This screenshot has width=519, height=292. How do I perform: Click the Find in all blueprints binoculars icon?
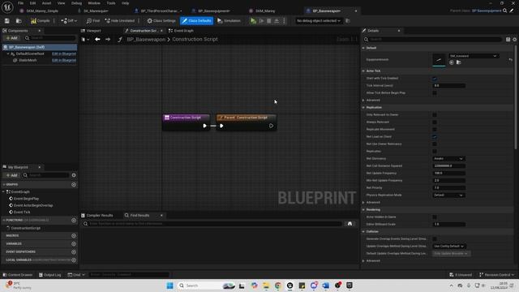(x=350, y=224)
